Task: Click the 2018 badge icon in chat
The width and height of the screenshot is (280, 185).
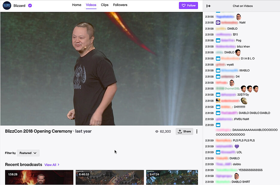Action: click(218, 101)
